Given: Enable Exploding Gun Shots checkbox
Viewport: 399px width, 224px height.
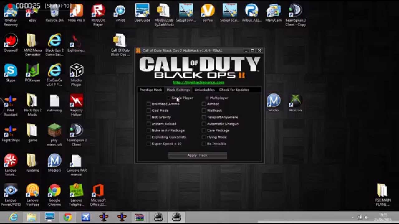Looking at the screenshot, I should tap(149, 137).
